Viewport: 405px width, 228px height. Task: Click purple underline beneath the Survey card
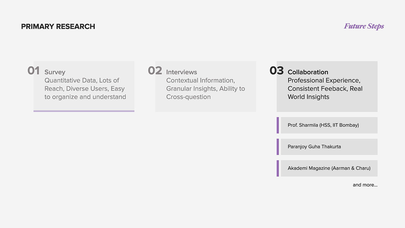click(84, 111)
